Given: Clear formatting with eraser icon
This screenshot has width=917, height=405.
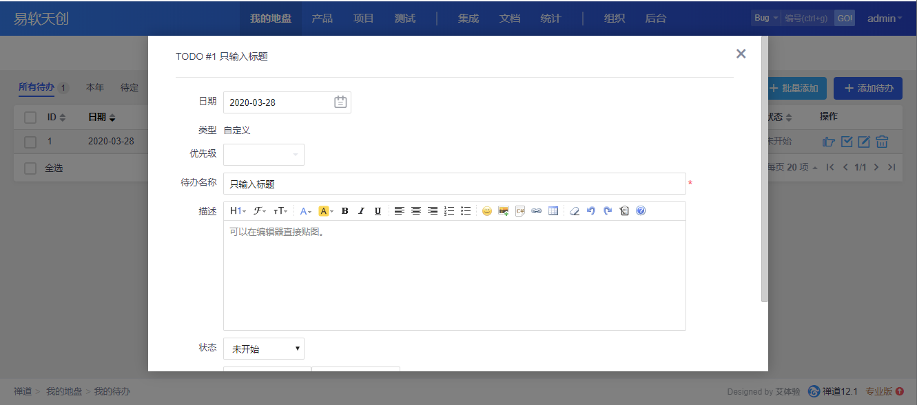Looking at the screenshot, I should click(575, 211).
